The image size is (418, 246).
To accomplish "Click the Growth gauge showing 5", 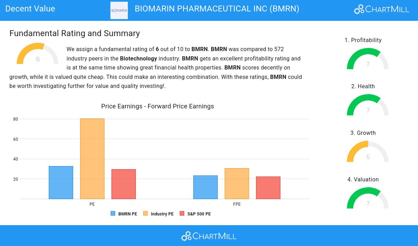I will 367,153.
